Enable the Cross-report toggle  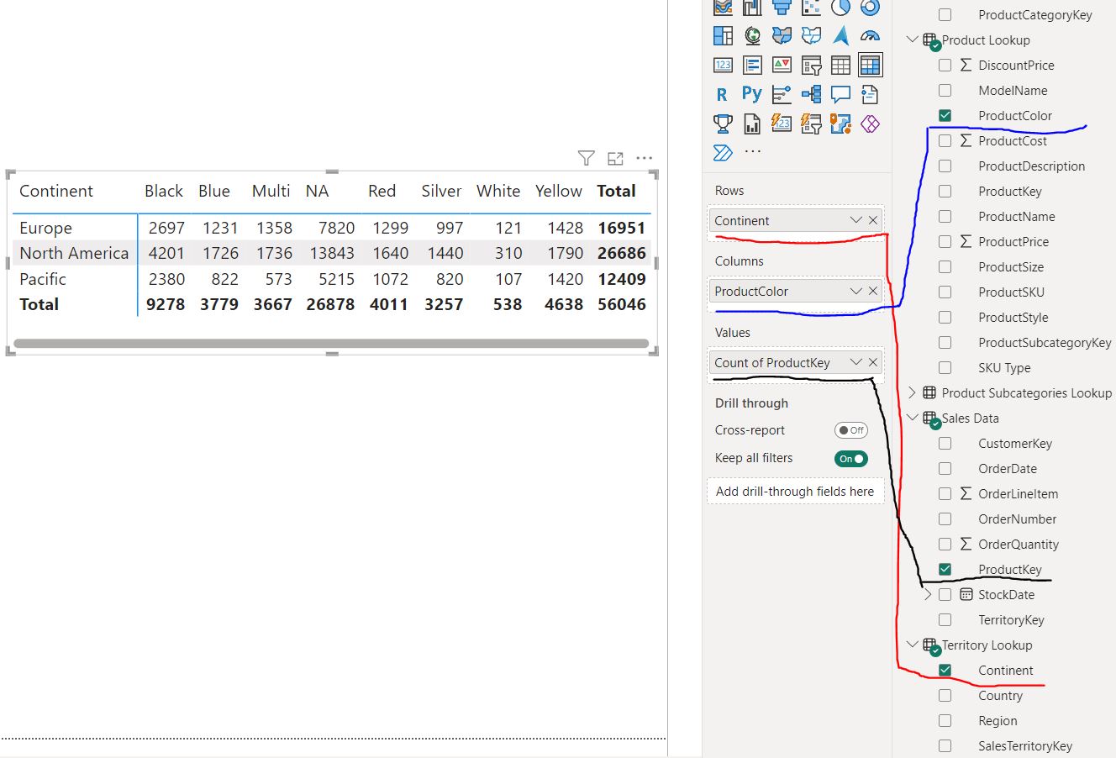[850, 430]
